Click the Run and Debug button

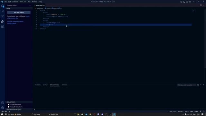19,12
